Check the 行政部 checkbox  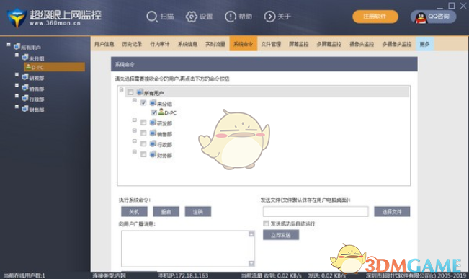[143, 143]
